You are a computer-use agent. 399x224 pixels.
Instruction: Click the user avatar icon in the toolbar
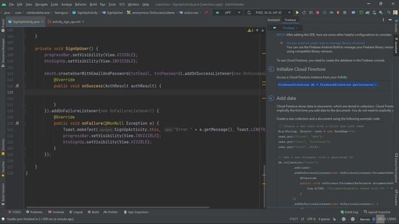point(395,12)
